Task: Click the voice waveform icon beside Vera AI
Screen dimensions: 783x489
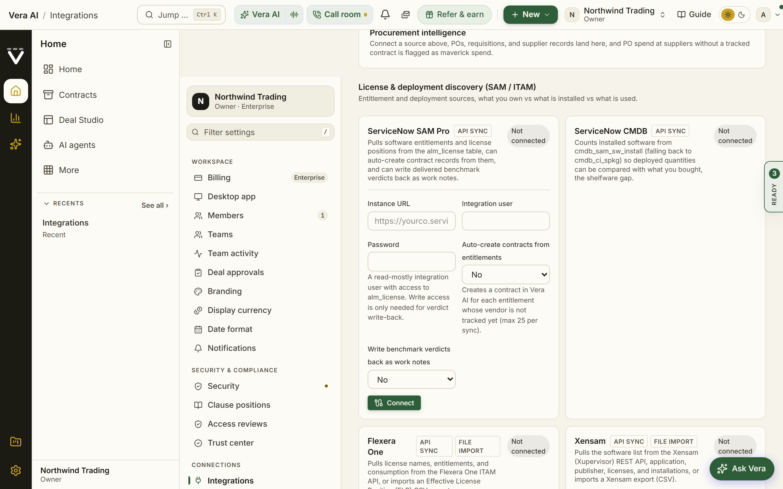Action: click(294, 15)
